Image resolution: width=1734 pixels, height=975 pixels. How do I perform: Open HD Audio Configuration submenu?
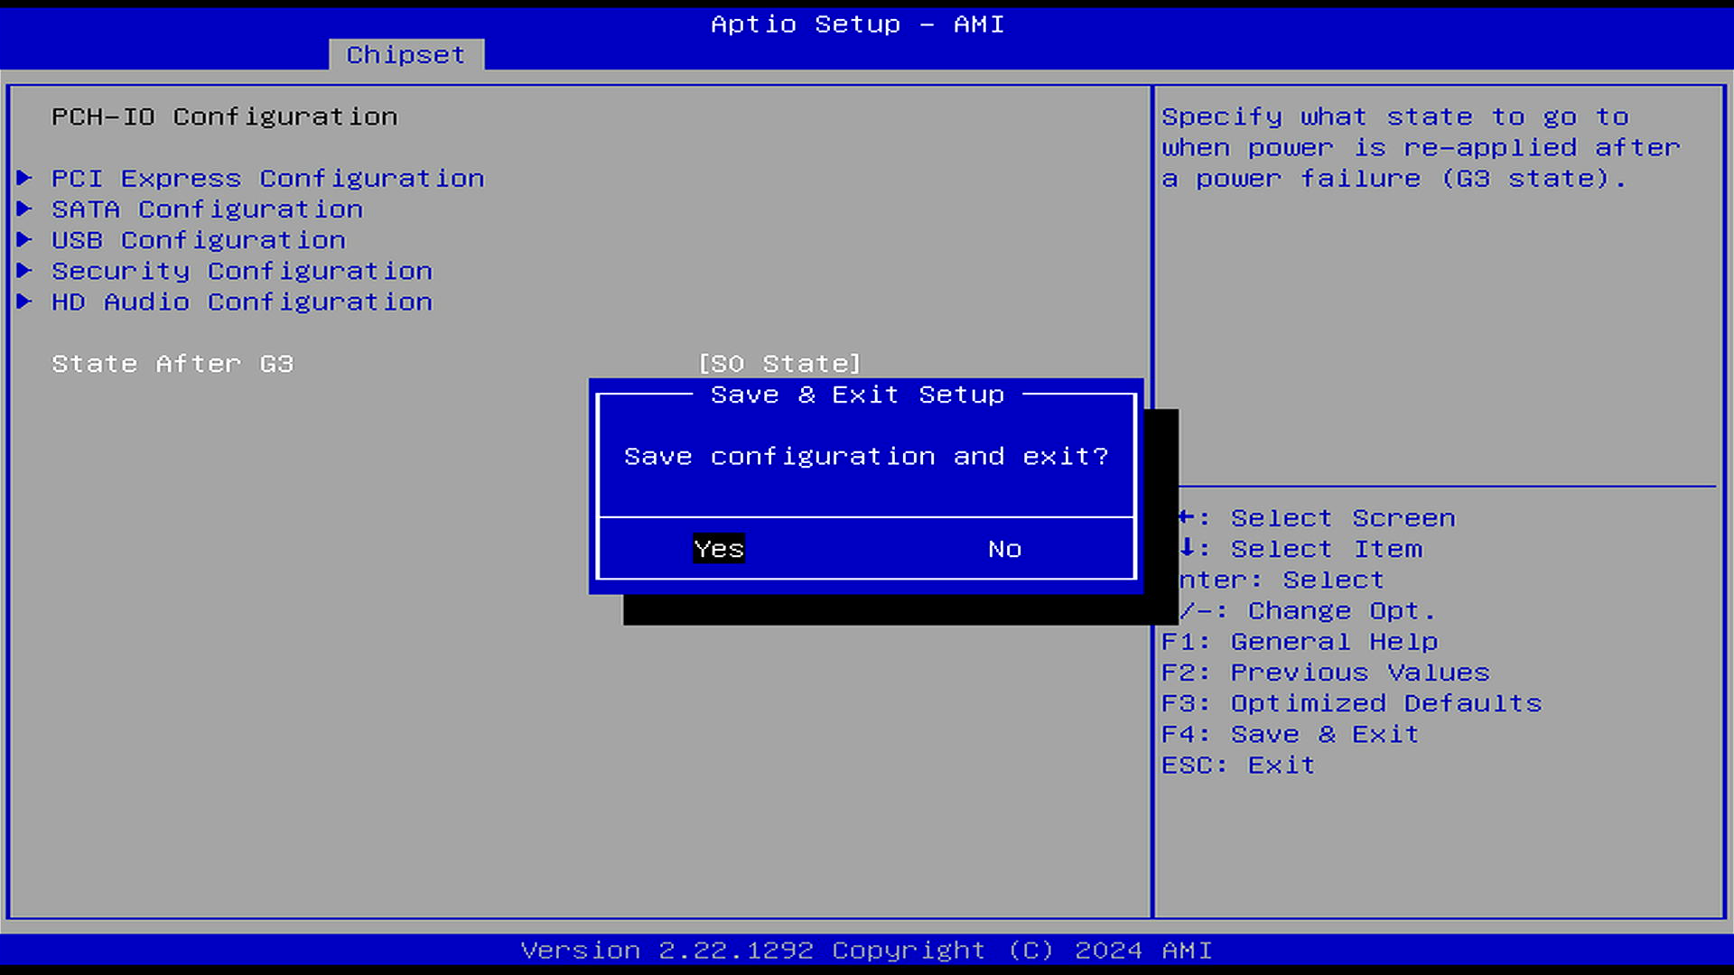(x=241, y=302)
